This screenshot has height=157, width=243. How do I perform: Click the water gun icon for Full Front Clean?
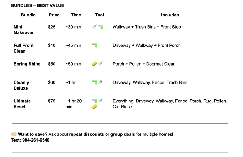coord(95,46)
